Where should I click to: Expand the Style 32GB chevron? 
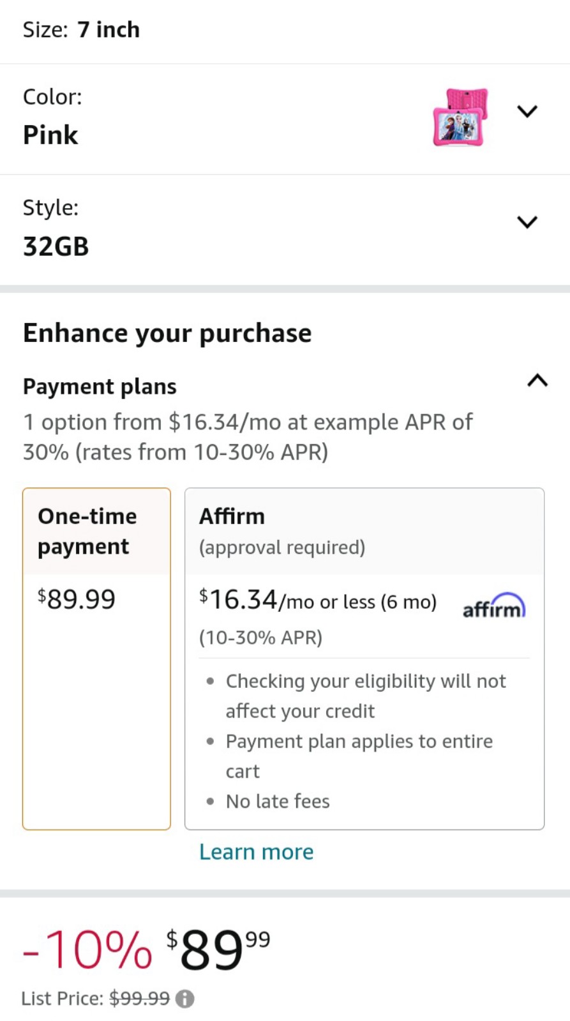click(x=527, y=222)
